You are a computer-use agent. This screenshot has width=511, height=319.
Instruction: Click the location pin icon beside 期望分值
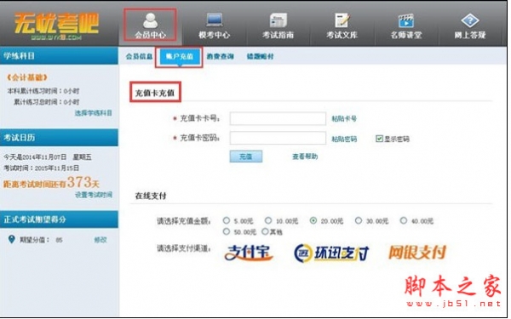point(12,240)
